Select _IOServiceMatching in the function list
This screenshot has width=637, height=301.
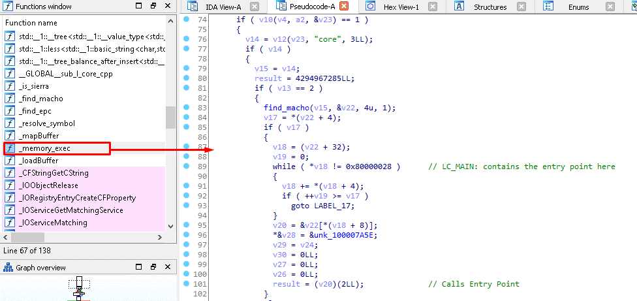[52, 223]
